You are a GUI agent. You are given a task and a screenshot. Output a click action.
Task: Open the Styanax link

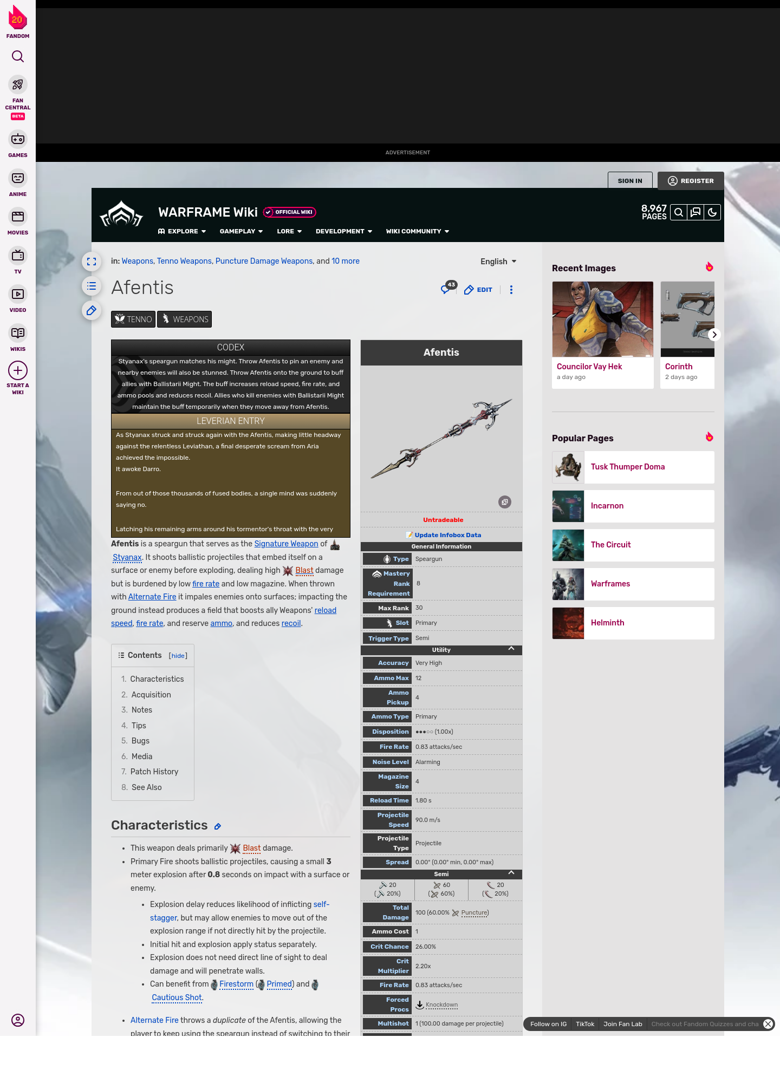(127, 557)
